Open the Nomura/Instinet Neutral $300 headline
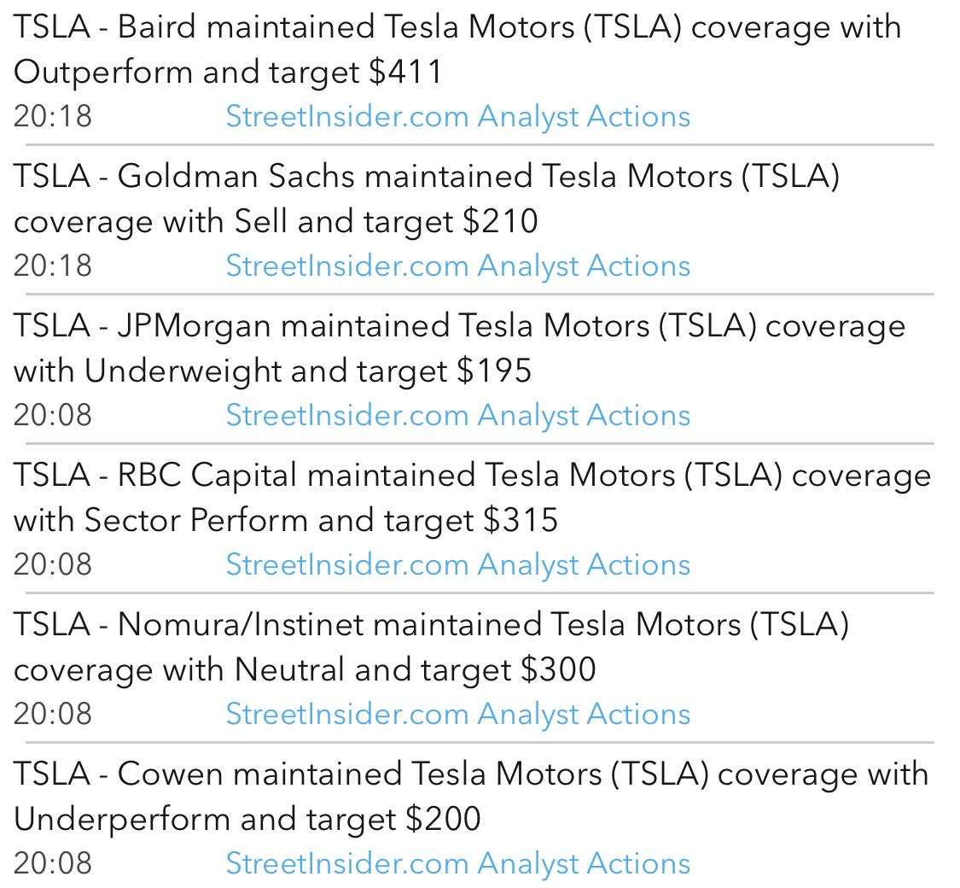The width and height of the screenshot is (960, 888). pos(431,647)
